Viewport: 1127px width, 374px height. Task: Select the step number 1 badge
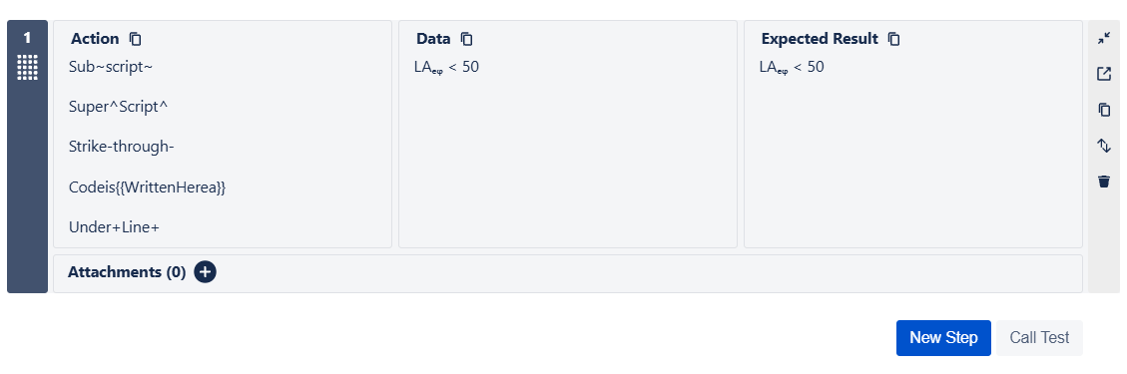pos(27,39)
